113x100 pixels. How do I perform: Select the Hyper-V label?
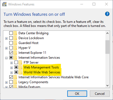(25, 48)
